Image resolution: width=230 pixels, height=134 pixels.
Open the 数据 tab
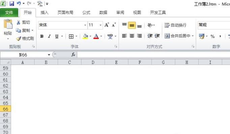103,12
